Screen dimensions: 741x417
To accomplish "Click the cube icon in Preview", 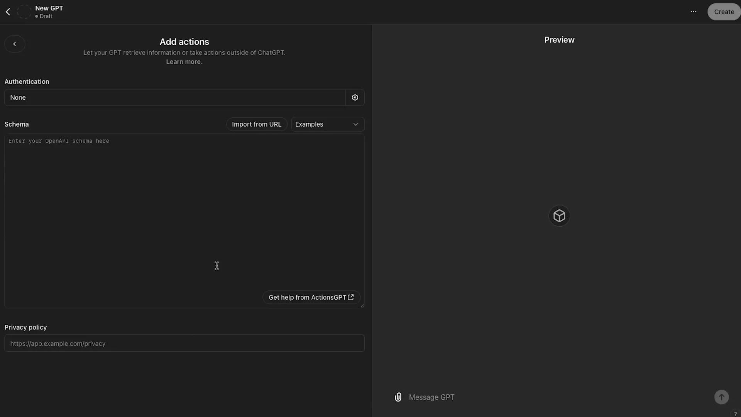I will click(559, 216).
